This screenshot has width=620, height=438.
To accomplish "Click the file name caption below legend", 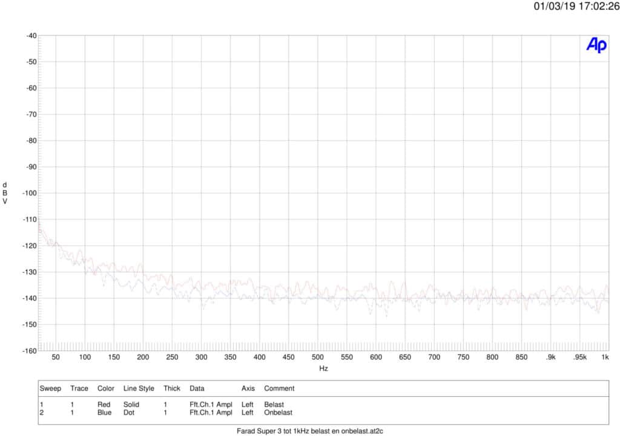I will [x=310, y=431].
